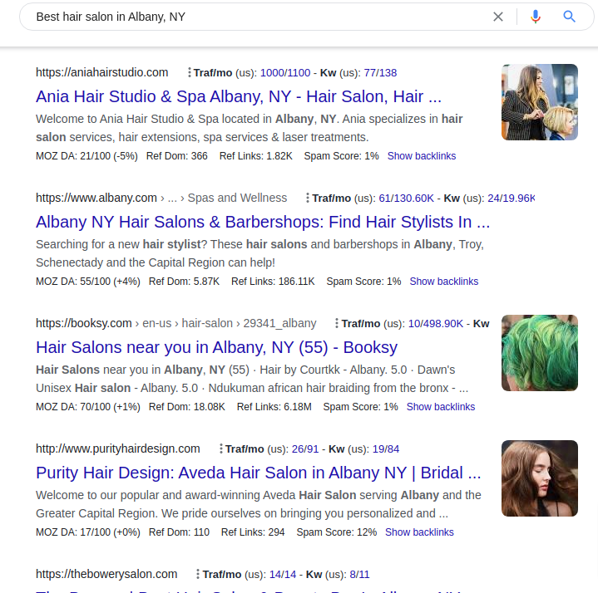
Task: Show backlinks for albany.com result
Action: click(x=443, y=281)
